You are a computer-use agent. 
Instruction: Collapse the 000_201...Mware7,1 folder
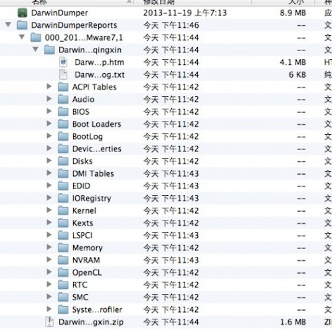[x=22, y=37]
